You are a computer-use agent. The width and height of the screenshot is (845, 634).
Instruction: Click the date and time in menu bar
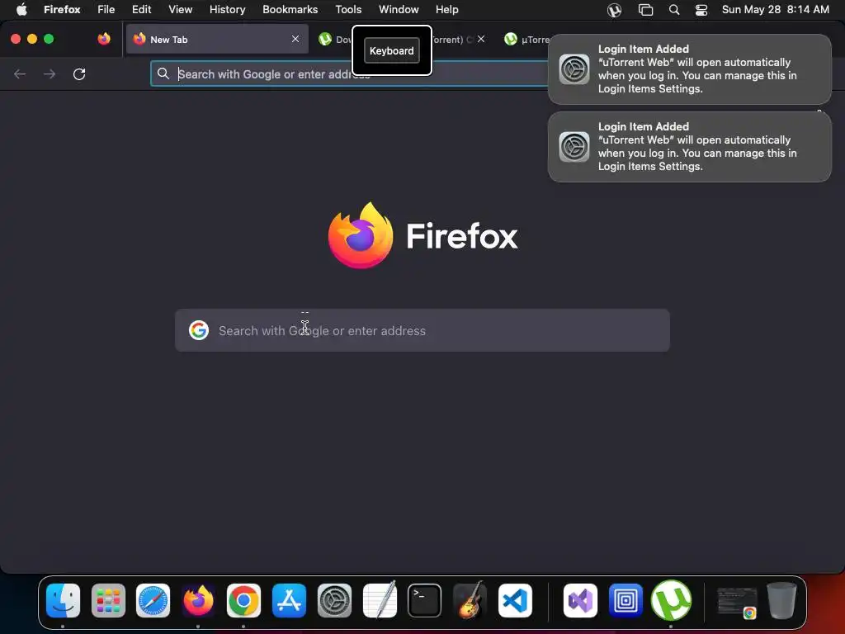(775, 9)
